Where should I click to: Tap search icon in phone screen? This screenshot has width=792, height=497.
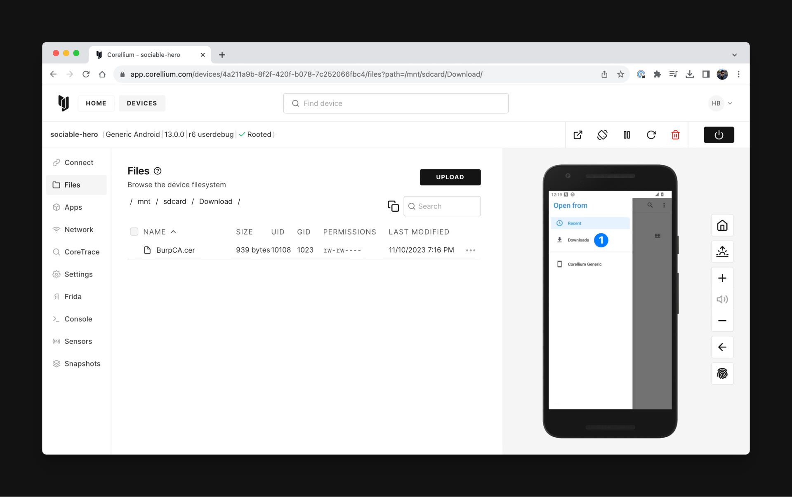pos(650,205)
